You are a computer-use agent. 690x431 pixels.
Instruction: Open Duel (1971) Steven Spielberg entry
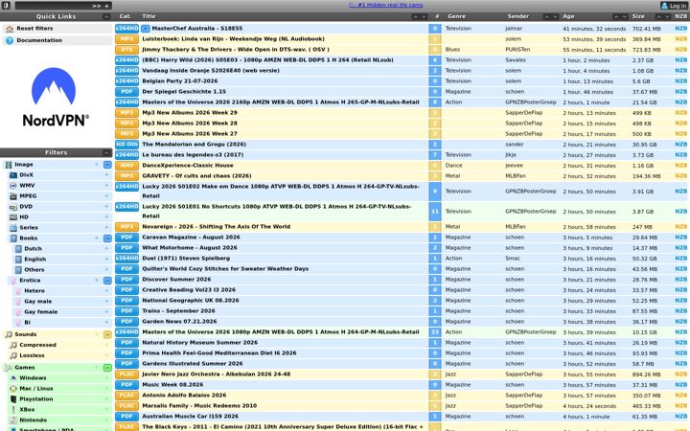click(186, 259)
